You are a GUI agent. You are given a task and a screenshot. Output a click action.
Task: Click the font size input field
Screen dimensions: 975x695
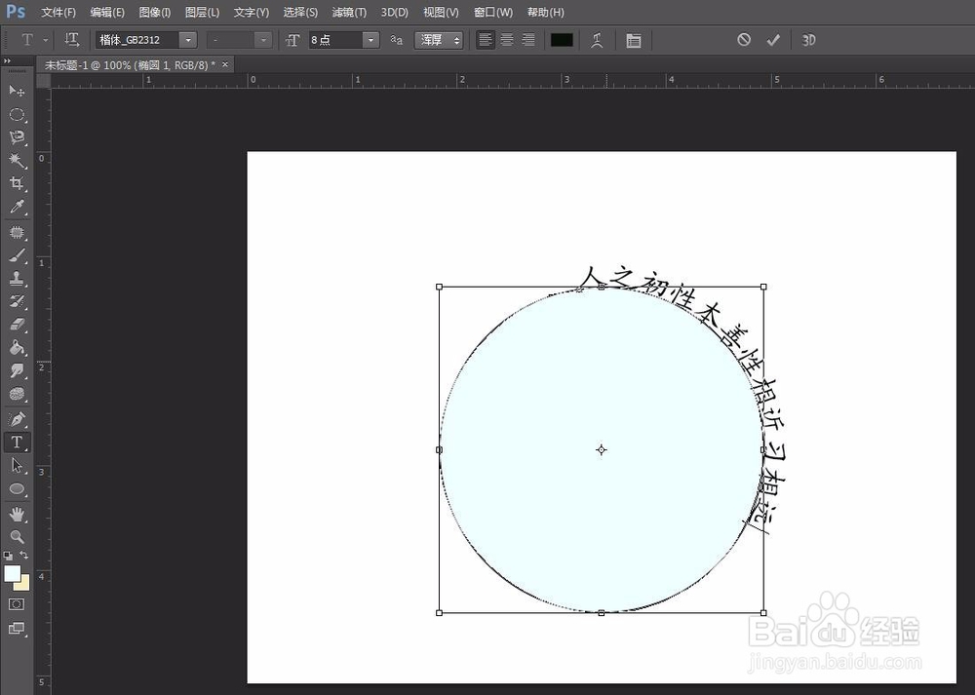(x=335, y=40)
